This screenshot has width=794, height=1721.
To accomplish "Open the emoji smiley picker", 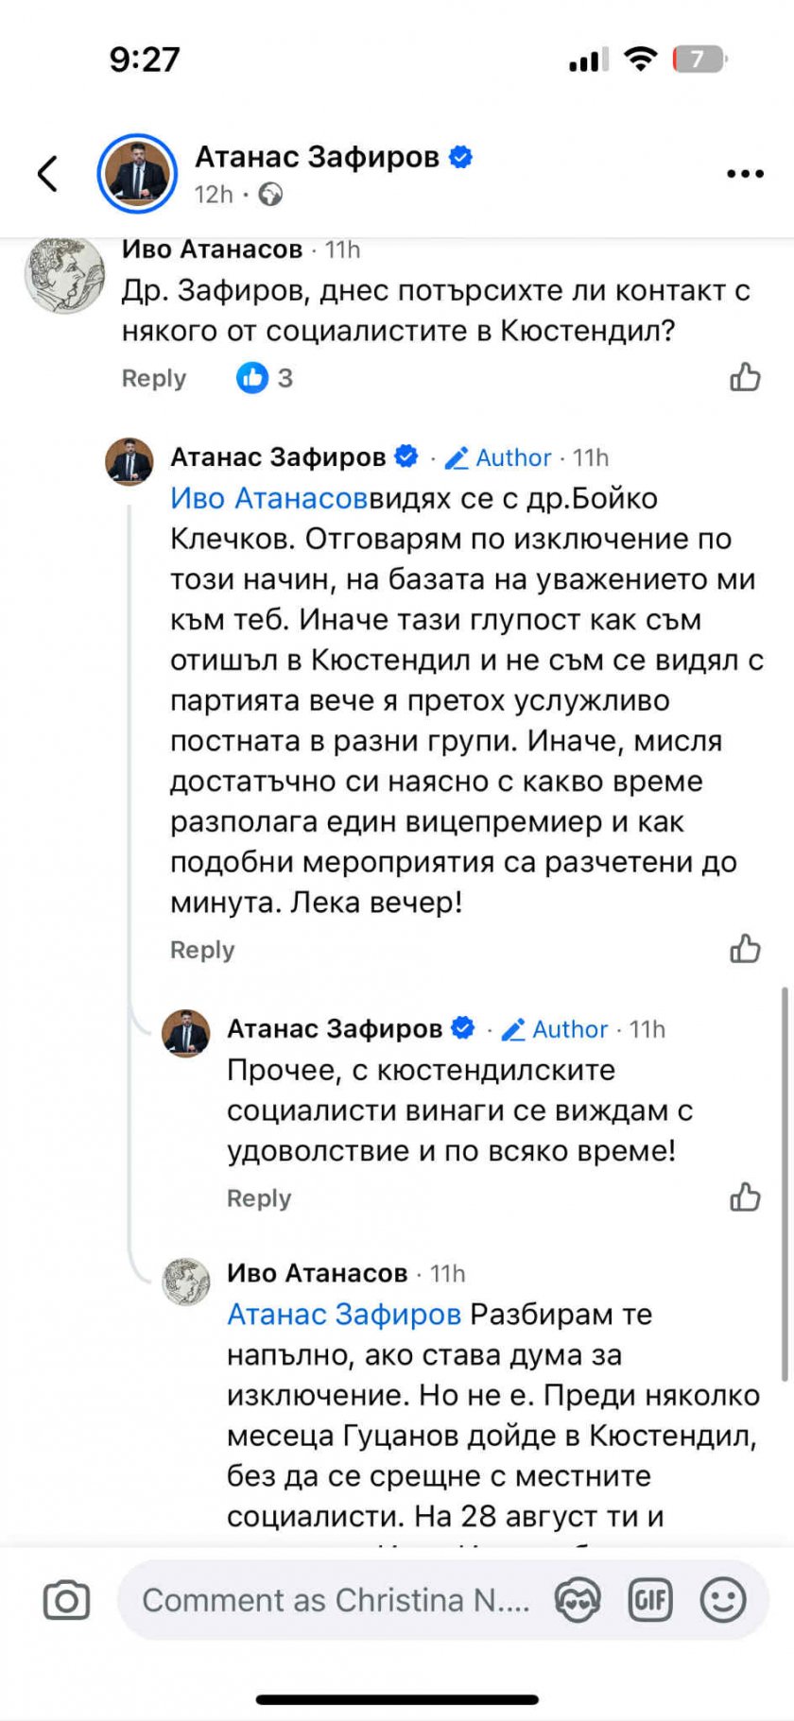I will [x=723, y=1600].
